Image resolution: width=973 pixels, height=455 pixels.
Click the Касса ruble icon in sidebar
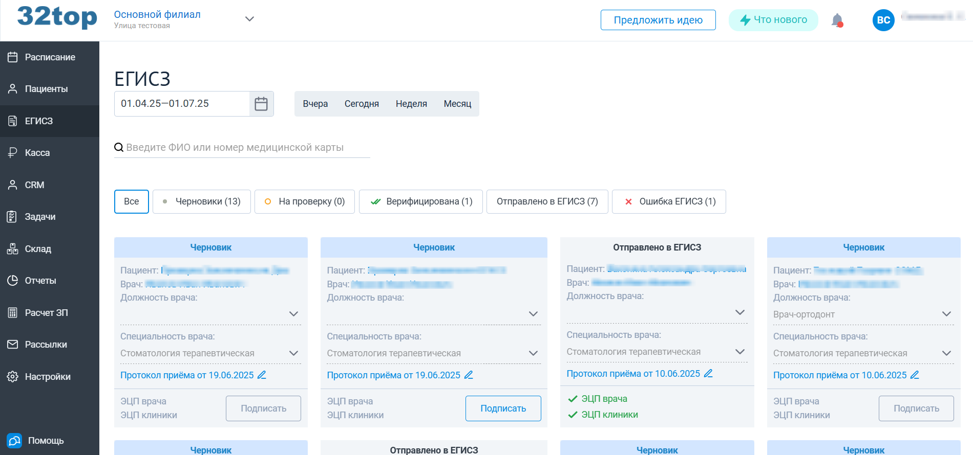13,153
